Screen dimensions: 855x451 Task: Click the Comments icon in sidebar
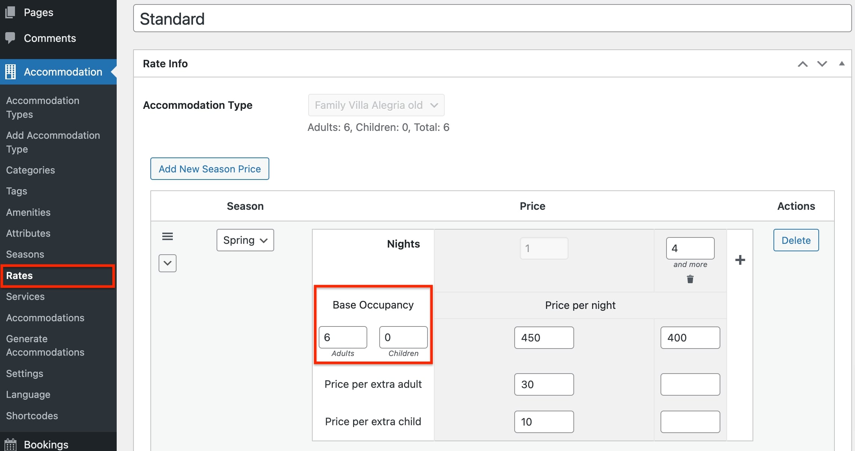point(10,38)
